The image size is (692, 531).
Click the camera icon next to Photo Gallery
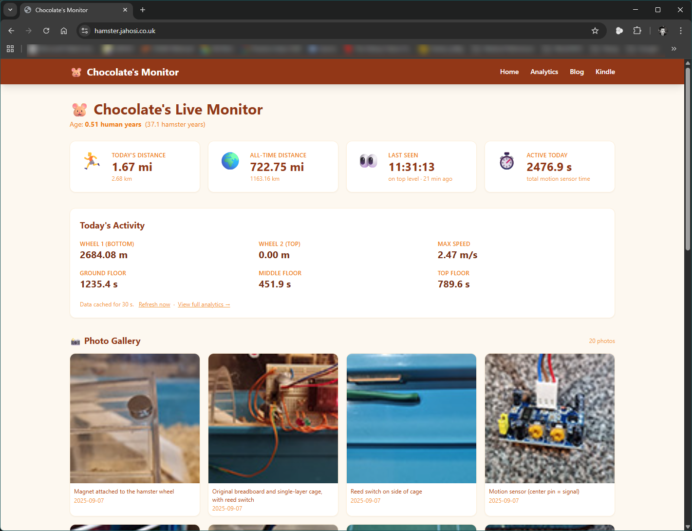75,341
